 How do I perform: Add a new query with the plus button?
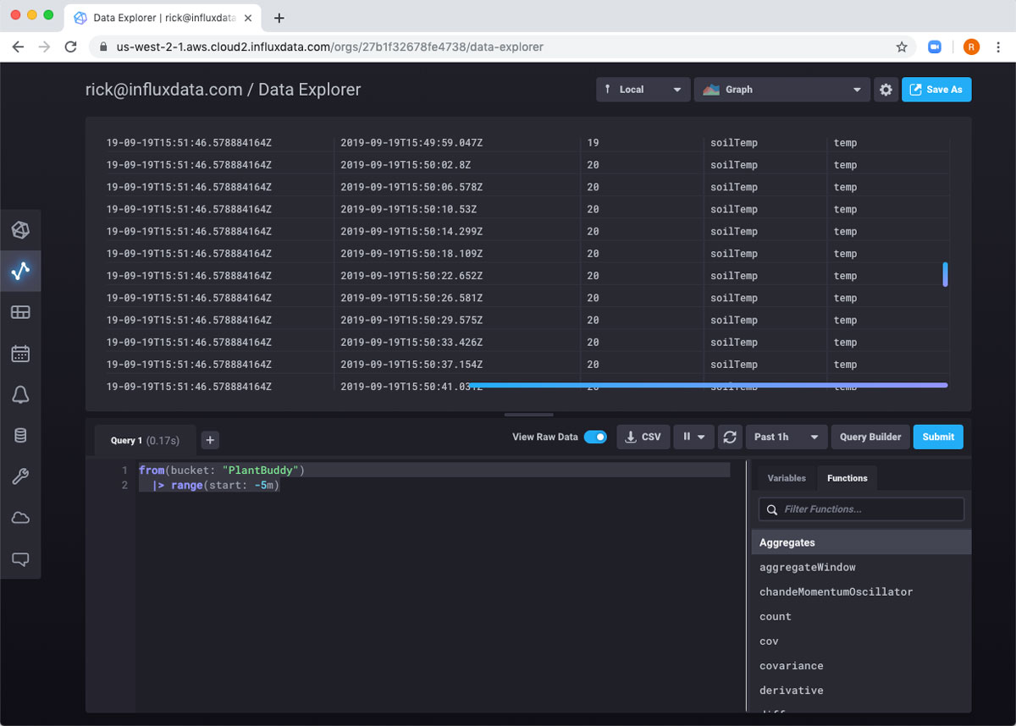point(211,440)
